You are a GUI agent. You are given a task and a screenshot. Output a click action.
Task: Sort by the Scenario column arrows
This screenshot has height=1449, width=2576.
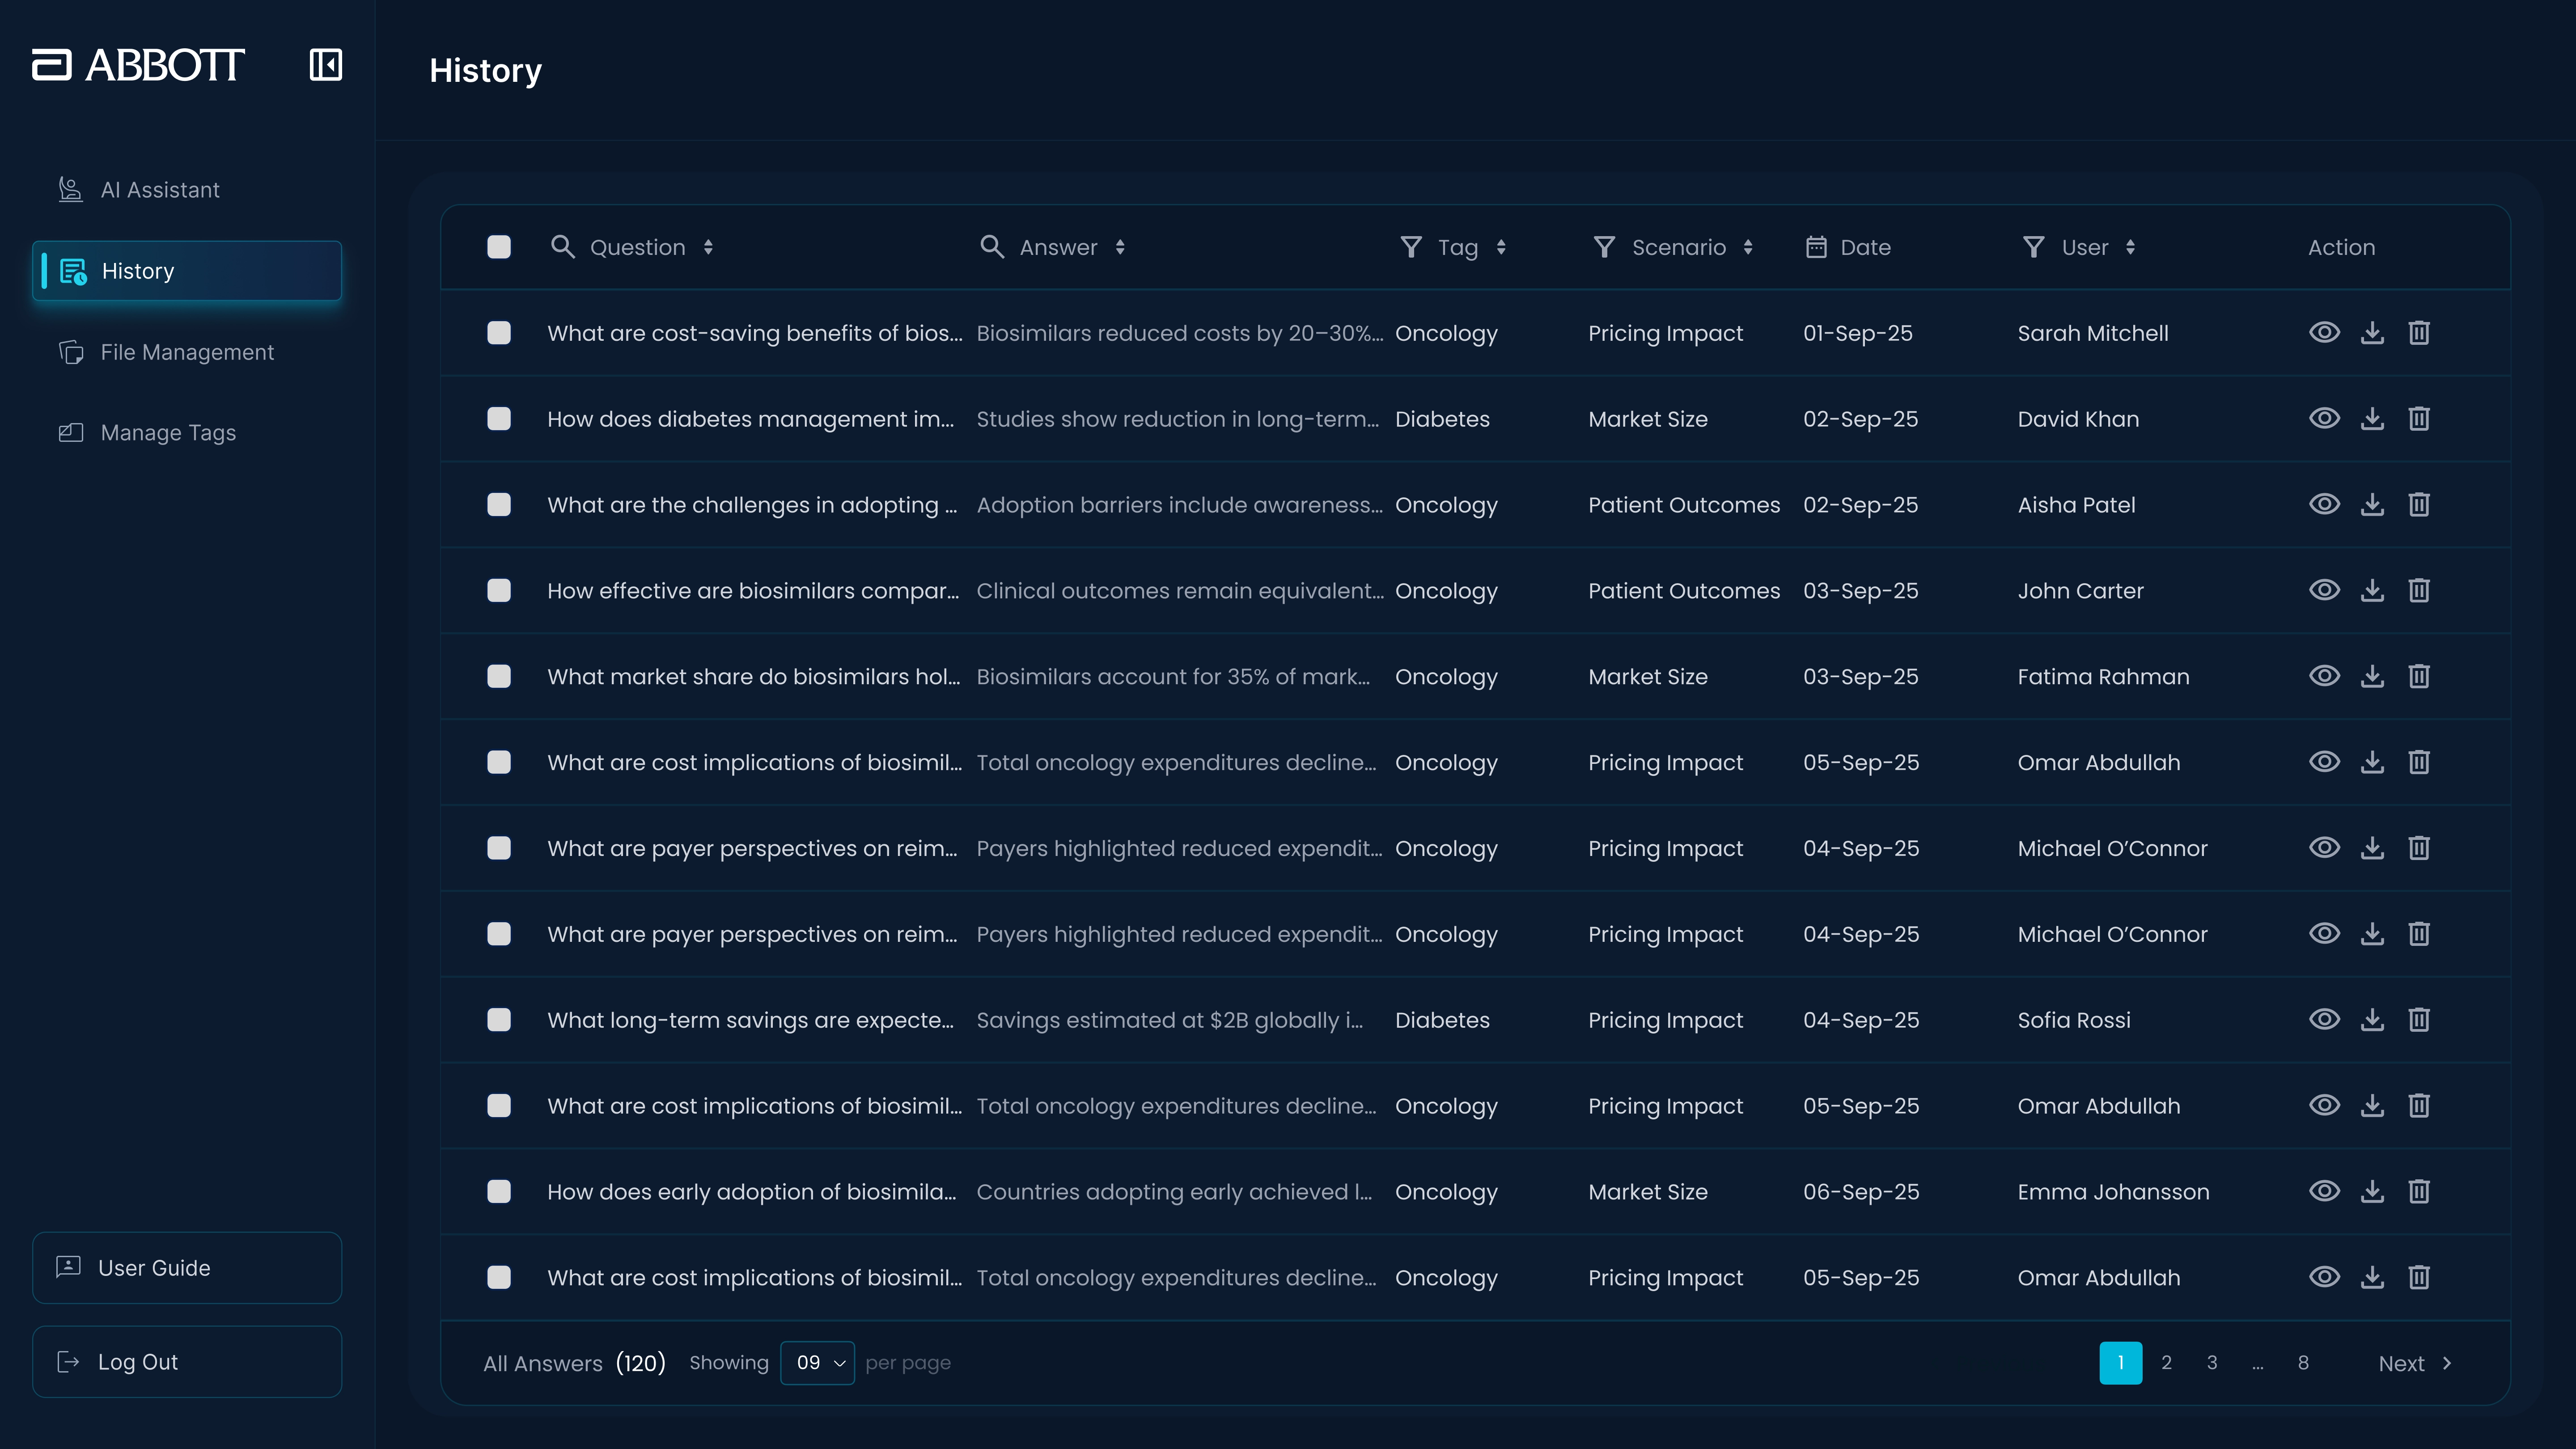point(1748,247)
